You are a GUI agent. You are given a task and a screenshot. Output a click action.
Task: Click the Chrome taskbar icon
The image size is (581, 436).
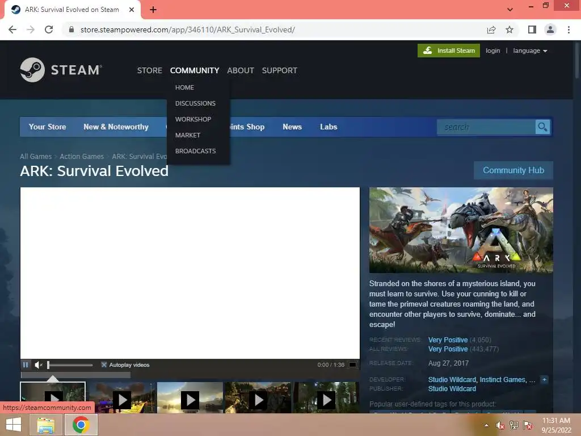tap(81, 425)
